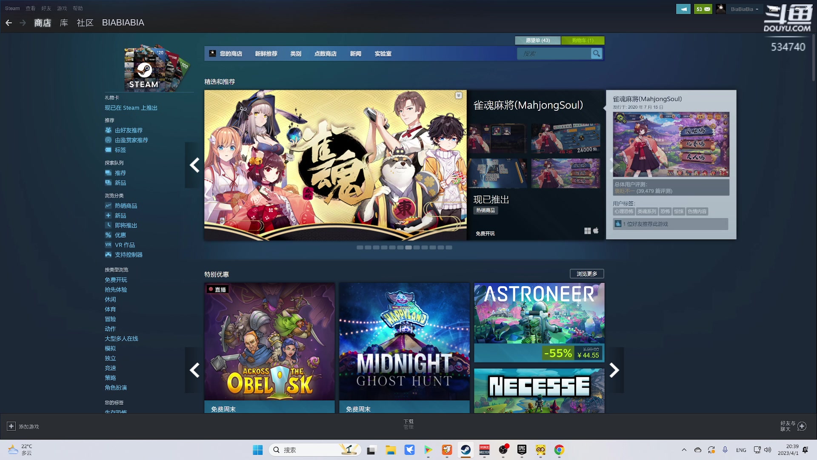Open the 愿望单 (43) wishlist

[538, 40]
